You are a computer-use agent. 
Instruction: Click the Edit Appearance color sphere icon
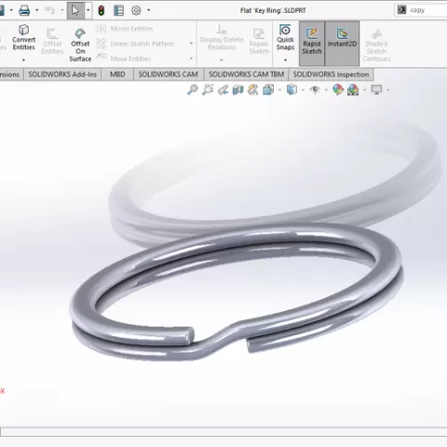click(x=338, y=90)
